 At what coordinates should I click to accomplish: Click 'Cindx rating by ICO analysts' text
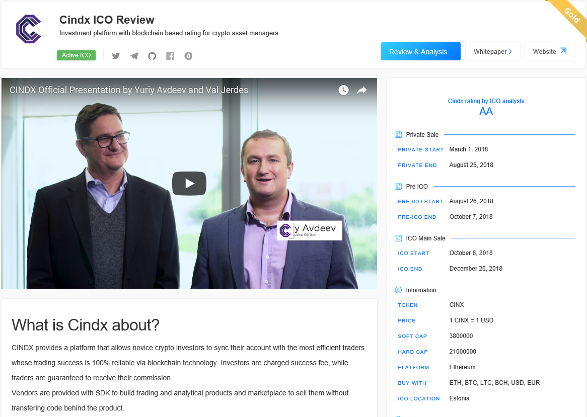click(x=486, y=101)
